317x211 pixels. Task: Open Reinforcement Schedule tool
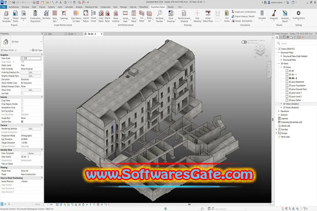(184, 16)
